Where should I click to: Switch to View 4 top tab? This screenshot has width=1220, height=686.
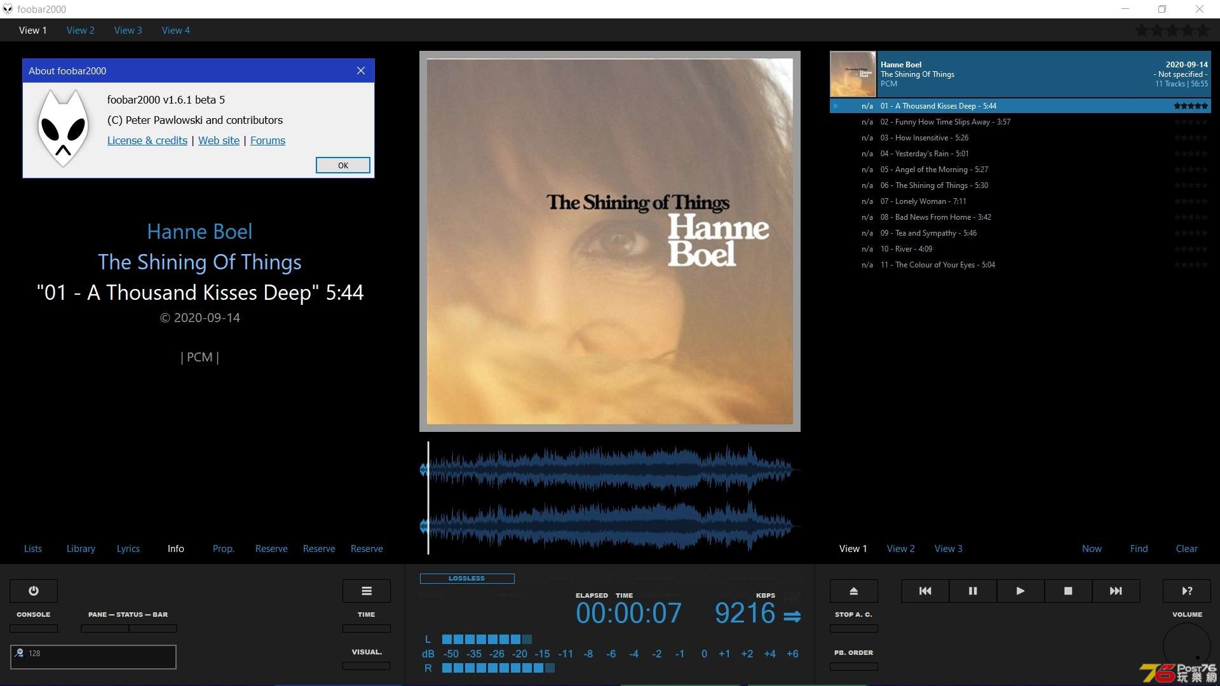click(x=175, y=30)
